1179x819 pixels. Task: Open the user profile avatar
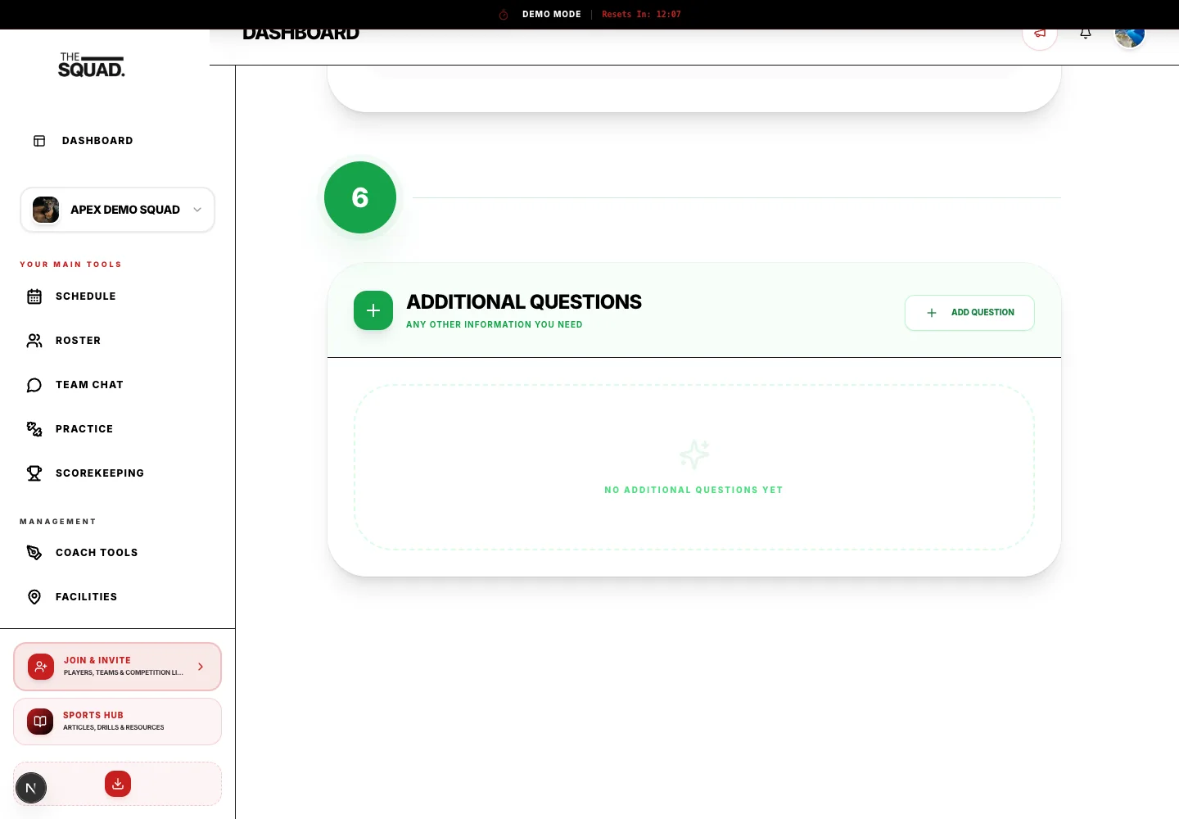tap(1130, 35)
